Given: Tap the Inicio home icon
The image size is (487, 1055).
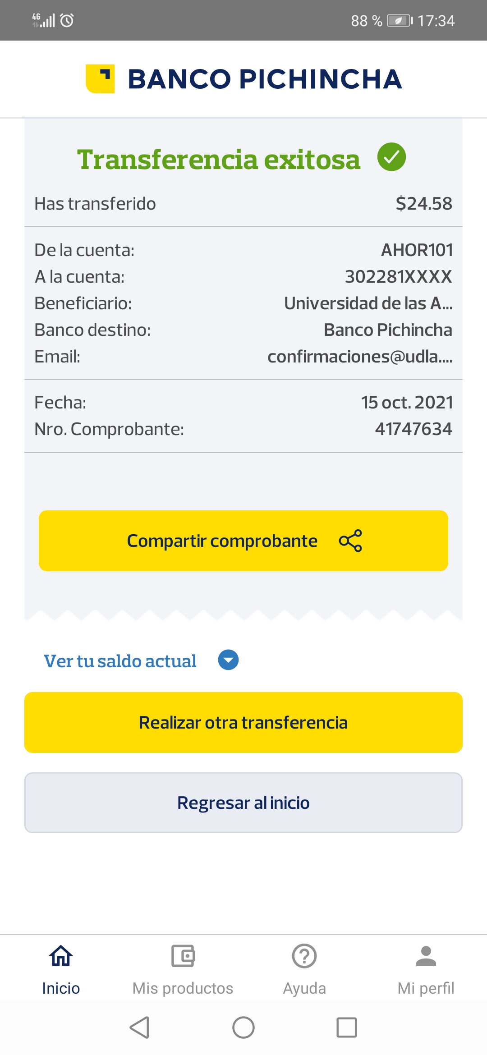Looking at the screenshot, I should click(61, 956).
